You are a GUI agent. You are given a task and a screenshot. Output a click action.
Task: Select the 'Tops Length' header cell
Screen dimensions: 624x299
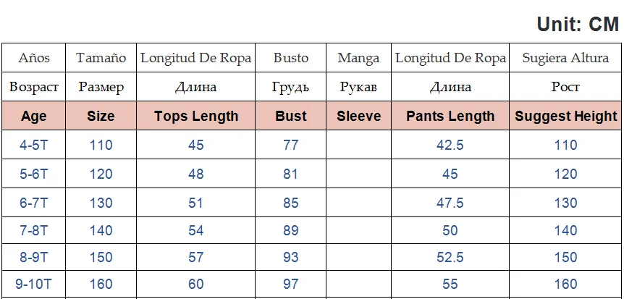point(196,116)
